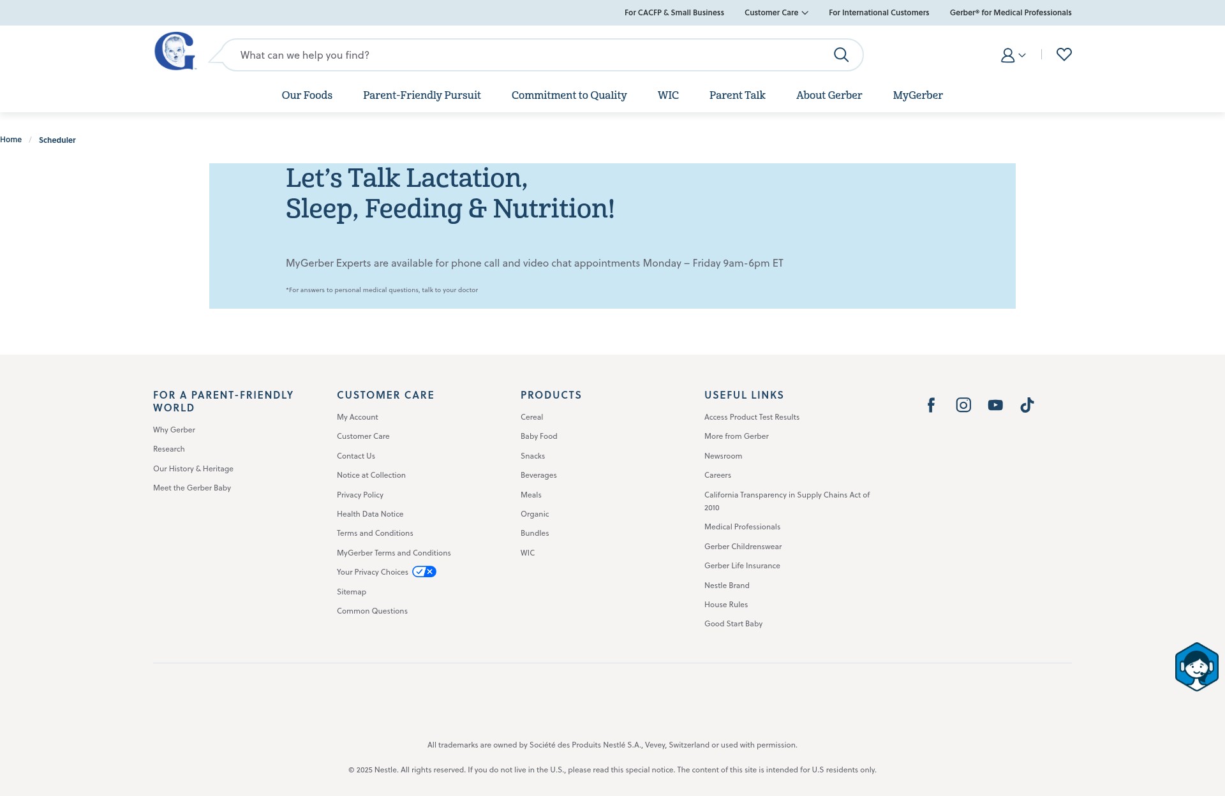The height and width of the screenshot is (796, 1225).
Task: Open Parent-Friendly Pursuit menu
Action: (x=422, y=95)
